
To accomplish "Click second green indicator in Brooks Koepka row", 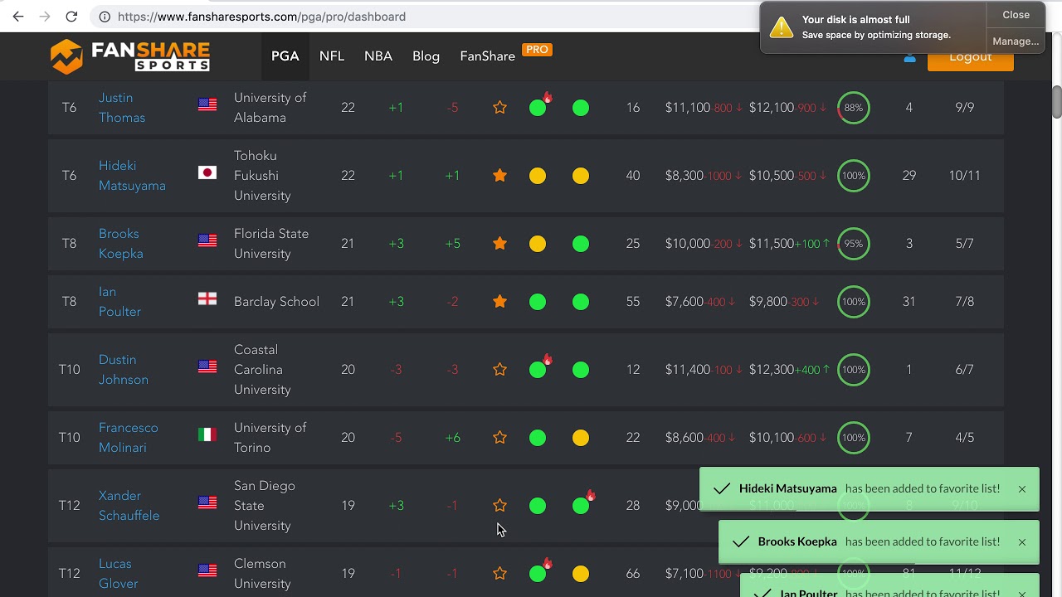I will 581,244.
